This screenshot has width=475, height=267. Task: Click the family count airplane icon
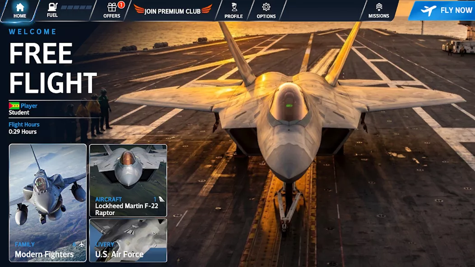click(x=81, y=244)
